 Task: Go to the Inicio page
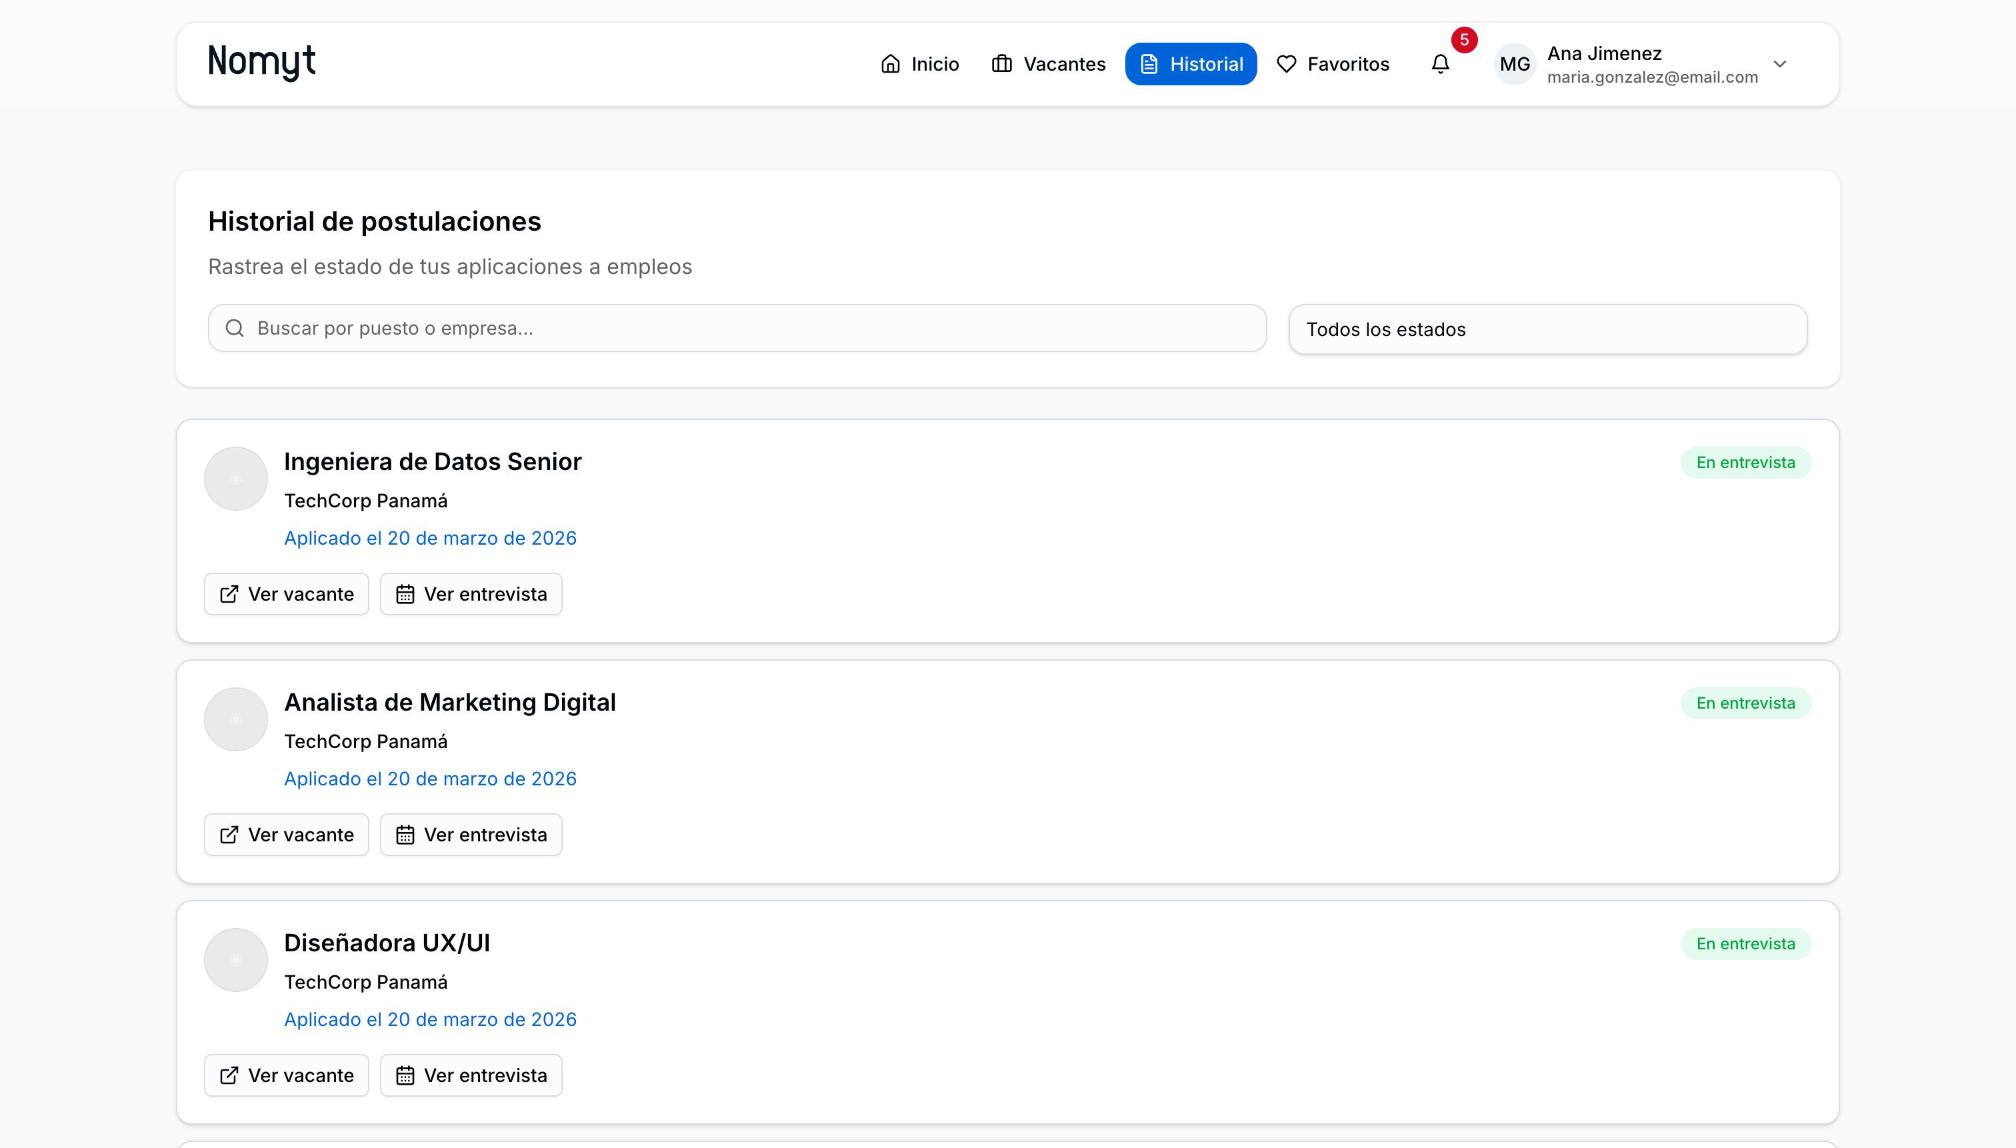tap(919, 64)
